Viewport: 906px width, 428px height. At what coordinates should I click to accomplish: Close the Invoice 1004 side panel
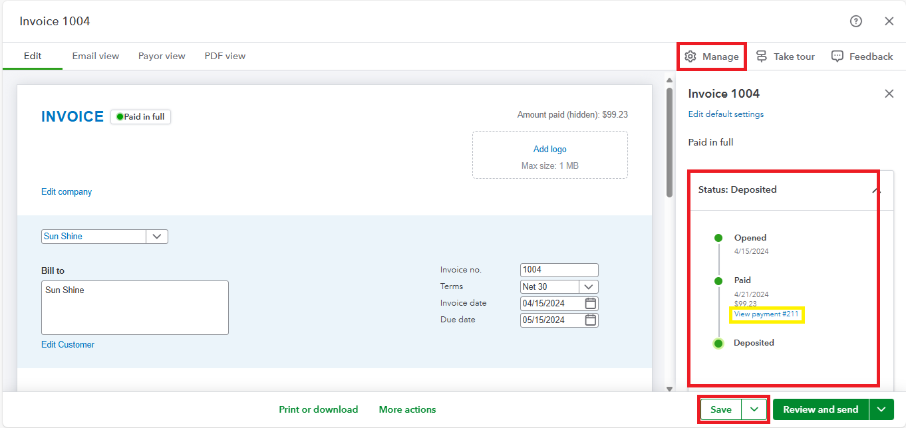[x=889, y=94]
